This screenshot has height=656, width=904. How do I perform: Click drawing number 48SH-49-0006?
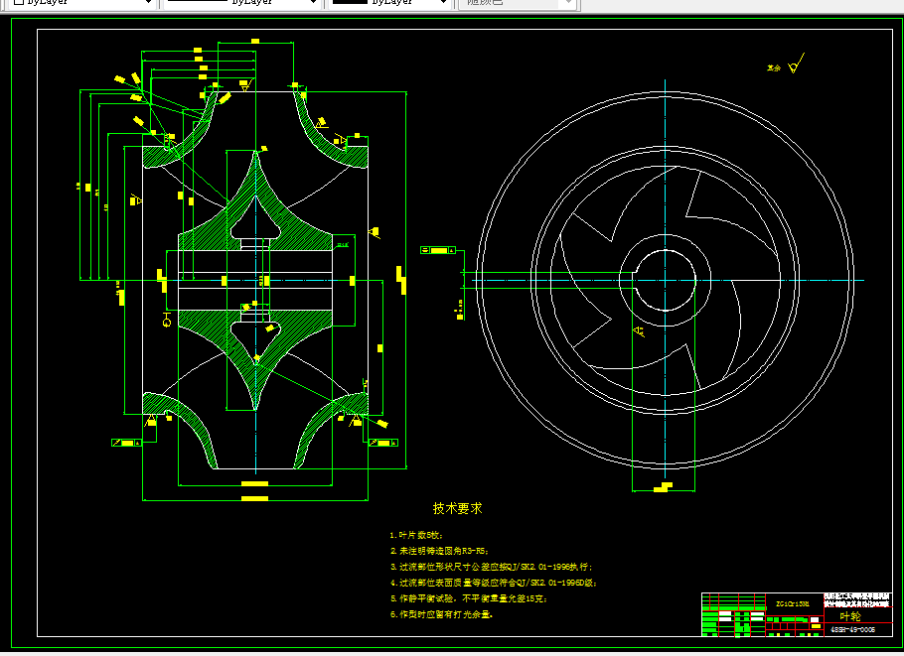click(x=852, y=629)
